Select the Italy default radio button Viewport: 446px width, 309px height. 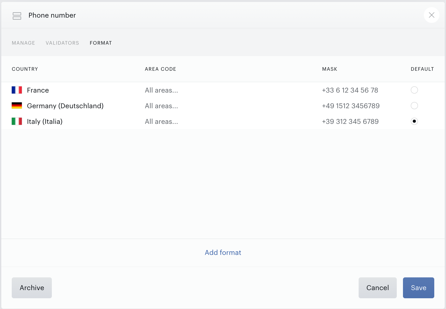click(414, 121)
